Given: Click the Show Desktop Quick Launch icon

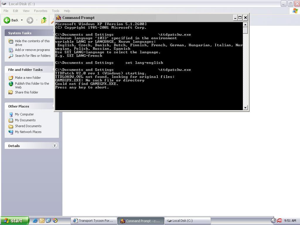Looking at the screenshot, I should 48,221.
